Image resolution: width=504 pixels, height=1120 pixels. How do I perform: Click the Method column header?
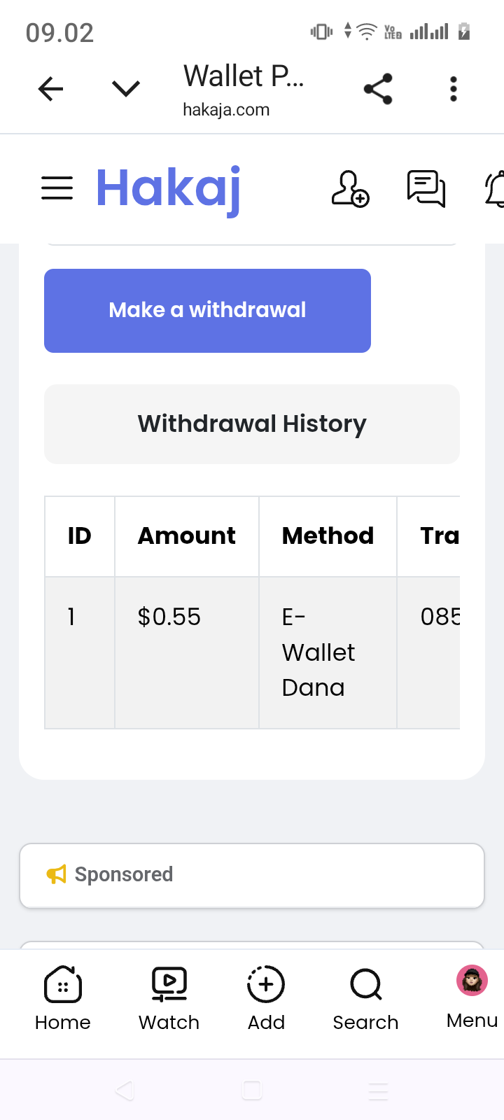coord(328,536)
